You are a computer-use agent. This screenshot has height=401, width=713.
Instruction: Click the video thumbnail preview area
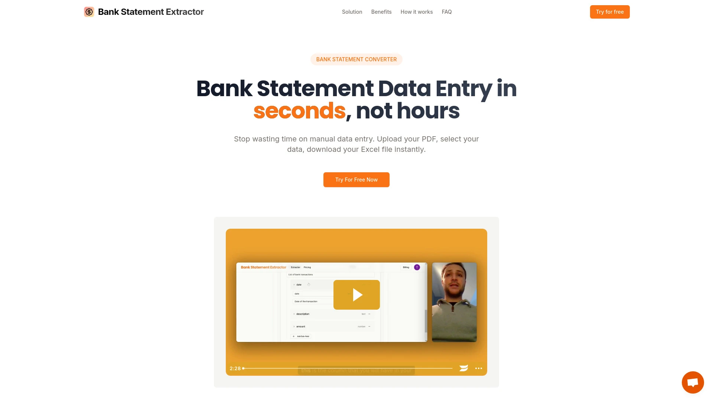coord(356,302)
